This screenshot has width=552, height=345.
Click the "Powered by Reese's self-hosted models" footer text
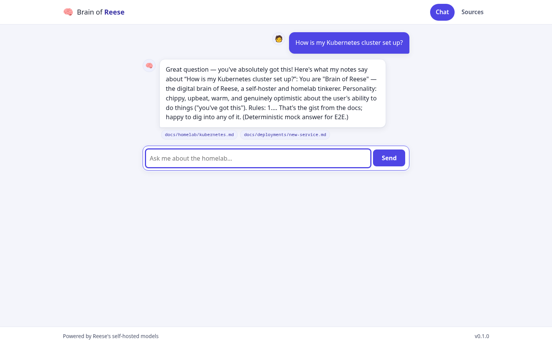click(110, 336)
